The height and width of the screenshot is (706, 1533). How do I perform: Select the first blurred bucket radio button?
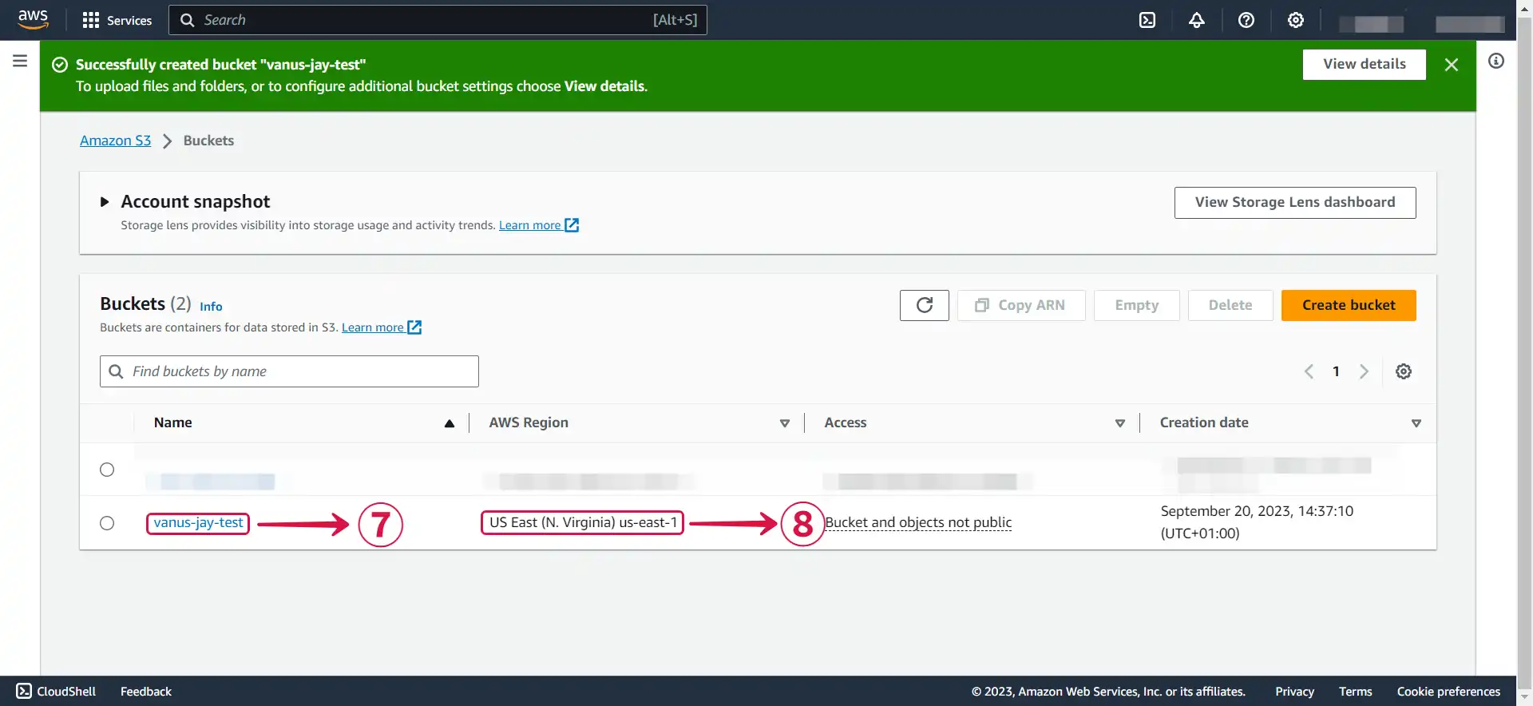107,470
